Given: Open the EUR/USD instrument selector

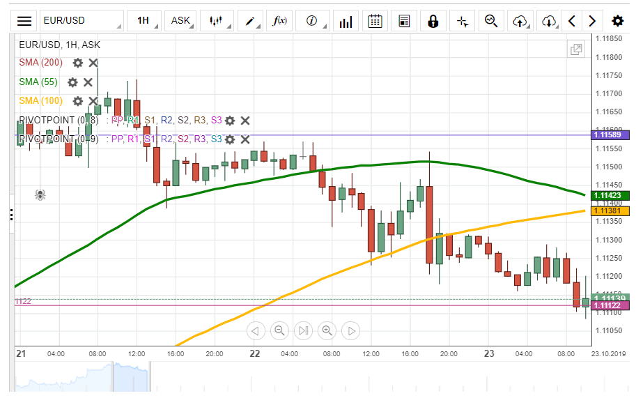Looking at the screenshot, I should click(80, 20).
